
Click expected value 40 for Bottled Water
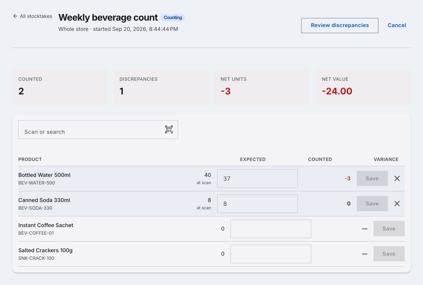point(208,175)
